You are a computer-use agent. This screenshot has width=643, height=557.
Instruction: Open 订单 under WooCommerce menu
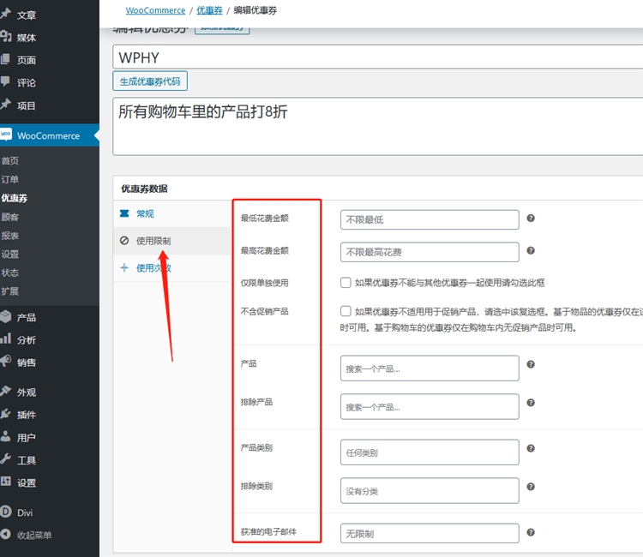pos(9,179)
